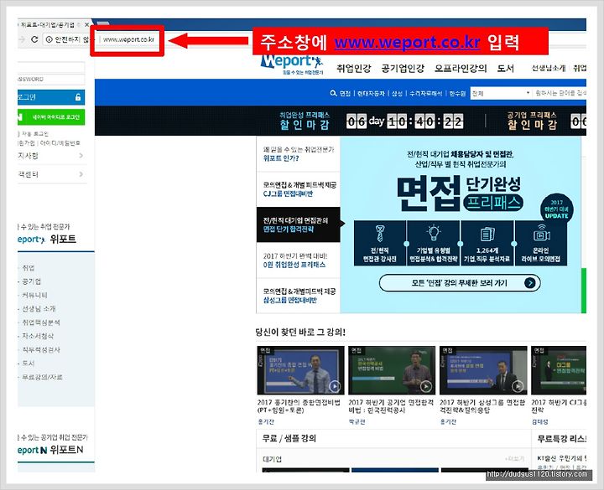Image resolution: width=604 pixels, height=490 pixels.
Task: Select the 위포트 인가? banner tab
Action: (x=298, y=154)
